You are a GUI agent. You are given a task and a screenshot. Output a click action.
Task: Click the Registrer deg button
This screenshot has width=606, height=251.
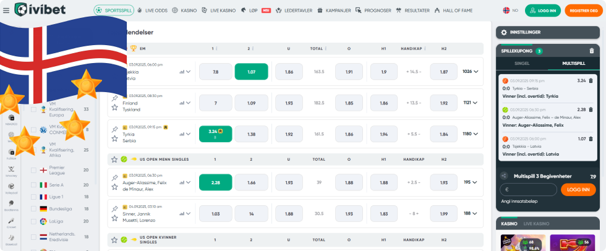(583, 11)
